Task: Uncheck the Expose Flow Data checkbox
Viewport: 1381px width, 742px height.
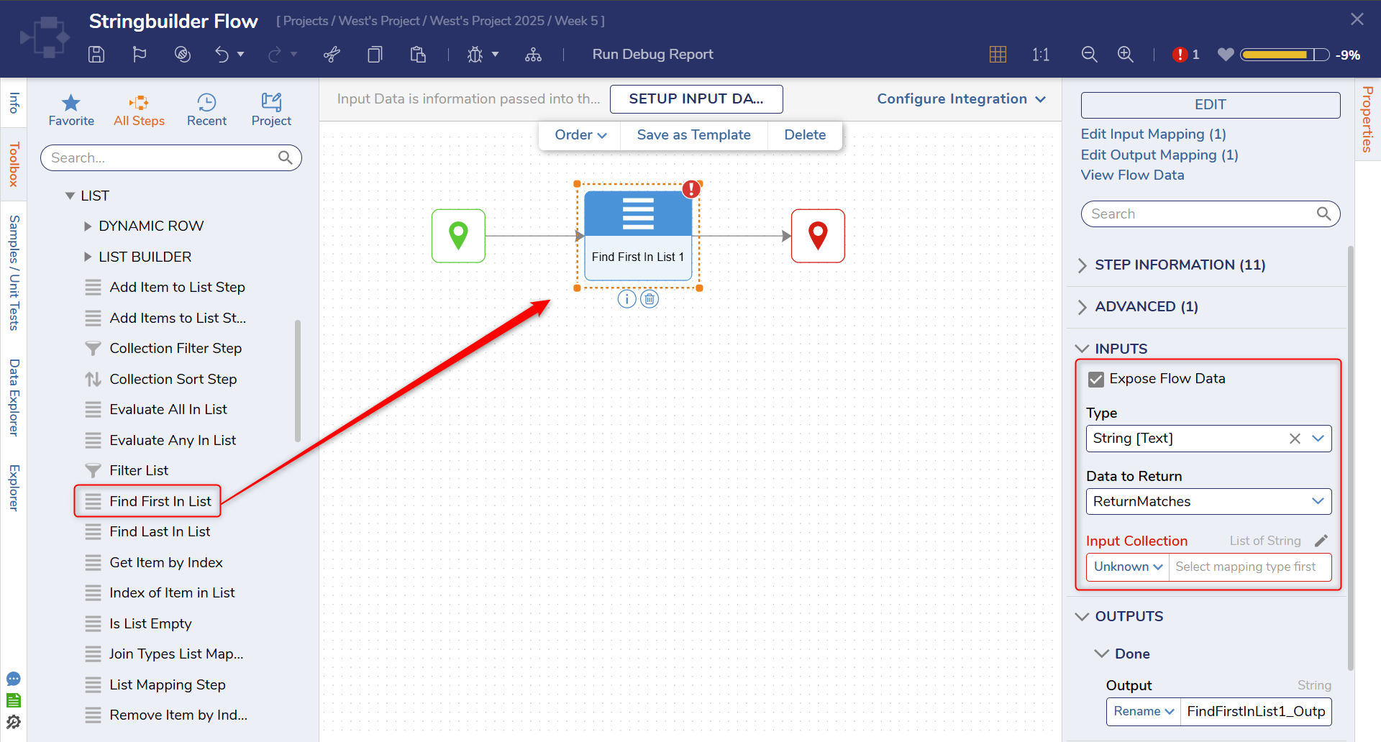Action: 1096,379
